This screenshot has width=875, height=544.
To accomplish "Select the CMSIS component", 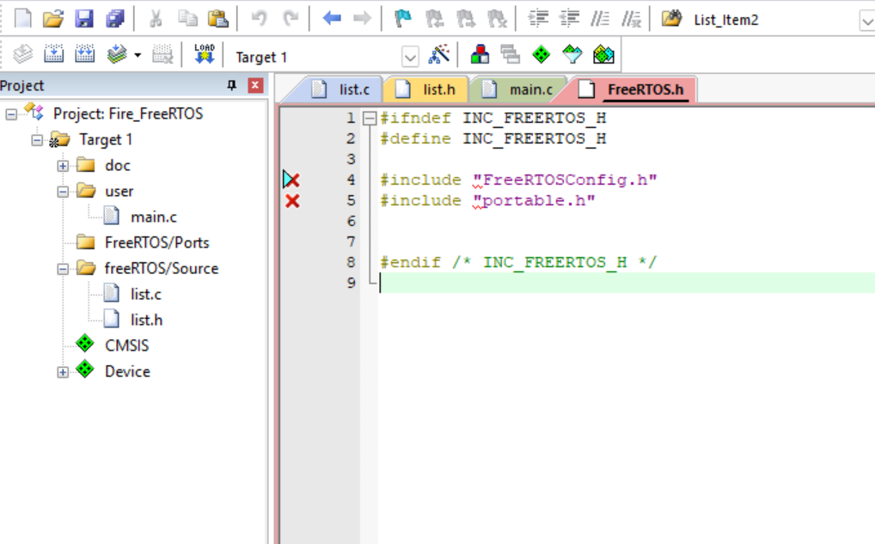I will [x=126, y=345].
